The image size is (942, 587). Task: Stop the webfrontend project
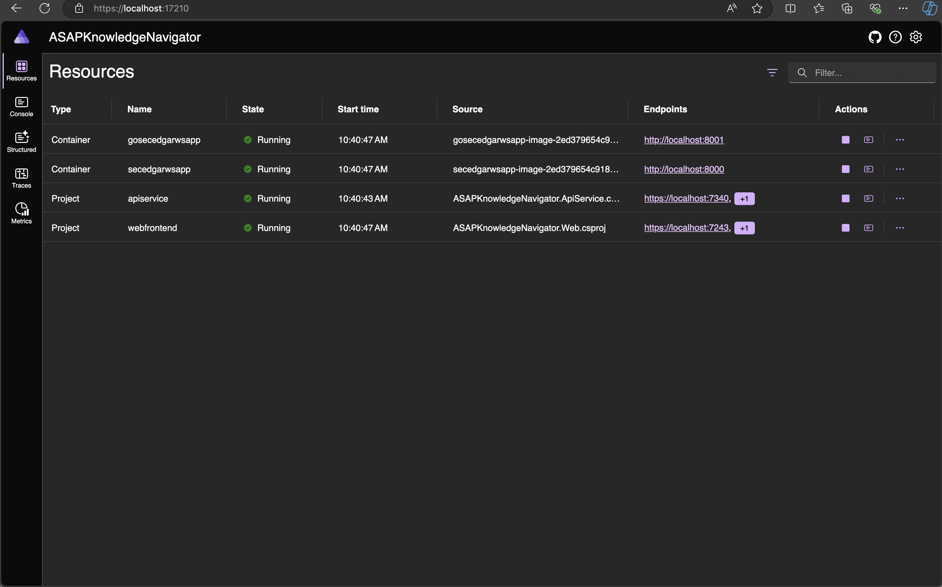(845, 228)
